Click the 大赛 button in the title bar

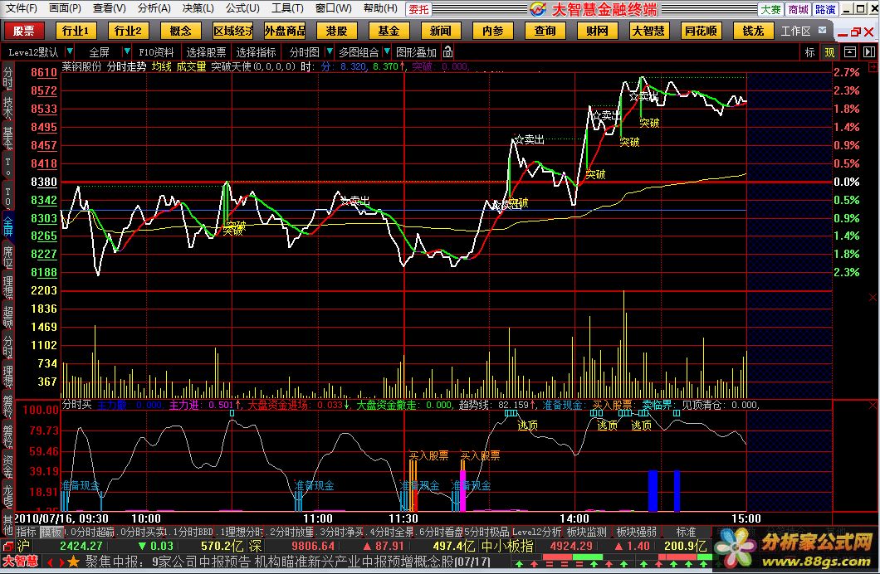(771, 9)
